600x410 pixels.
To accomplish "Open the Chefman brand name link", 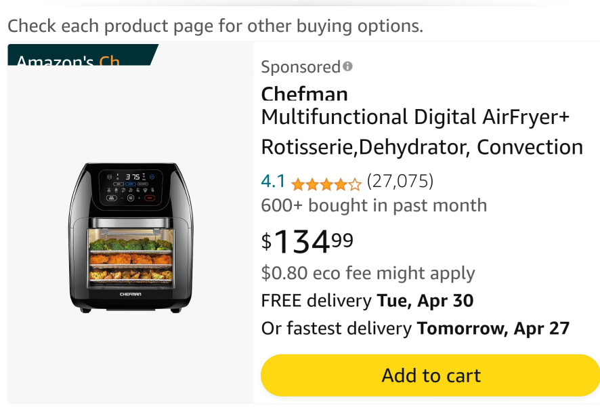I will click(304, 94).
